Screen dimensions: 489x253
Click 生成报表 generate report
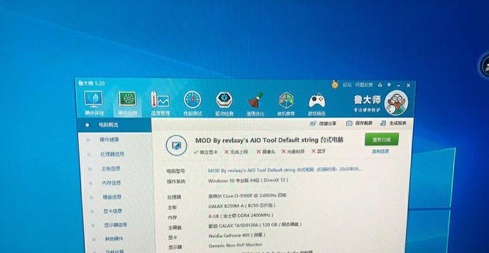click(393, 123)
